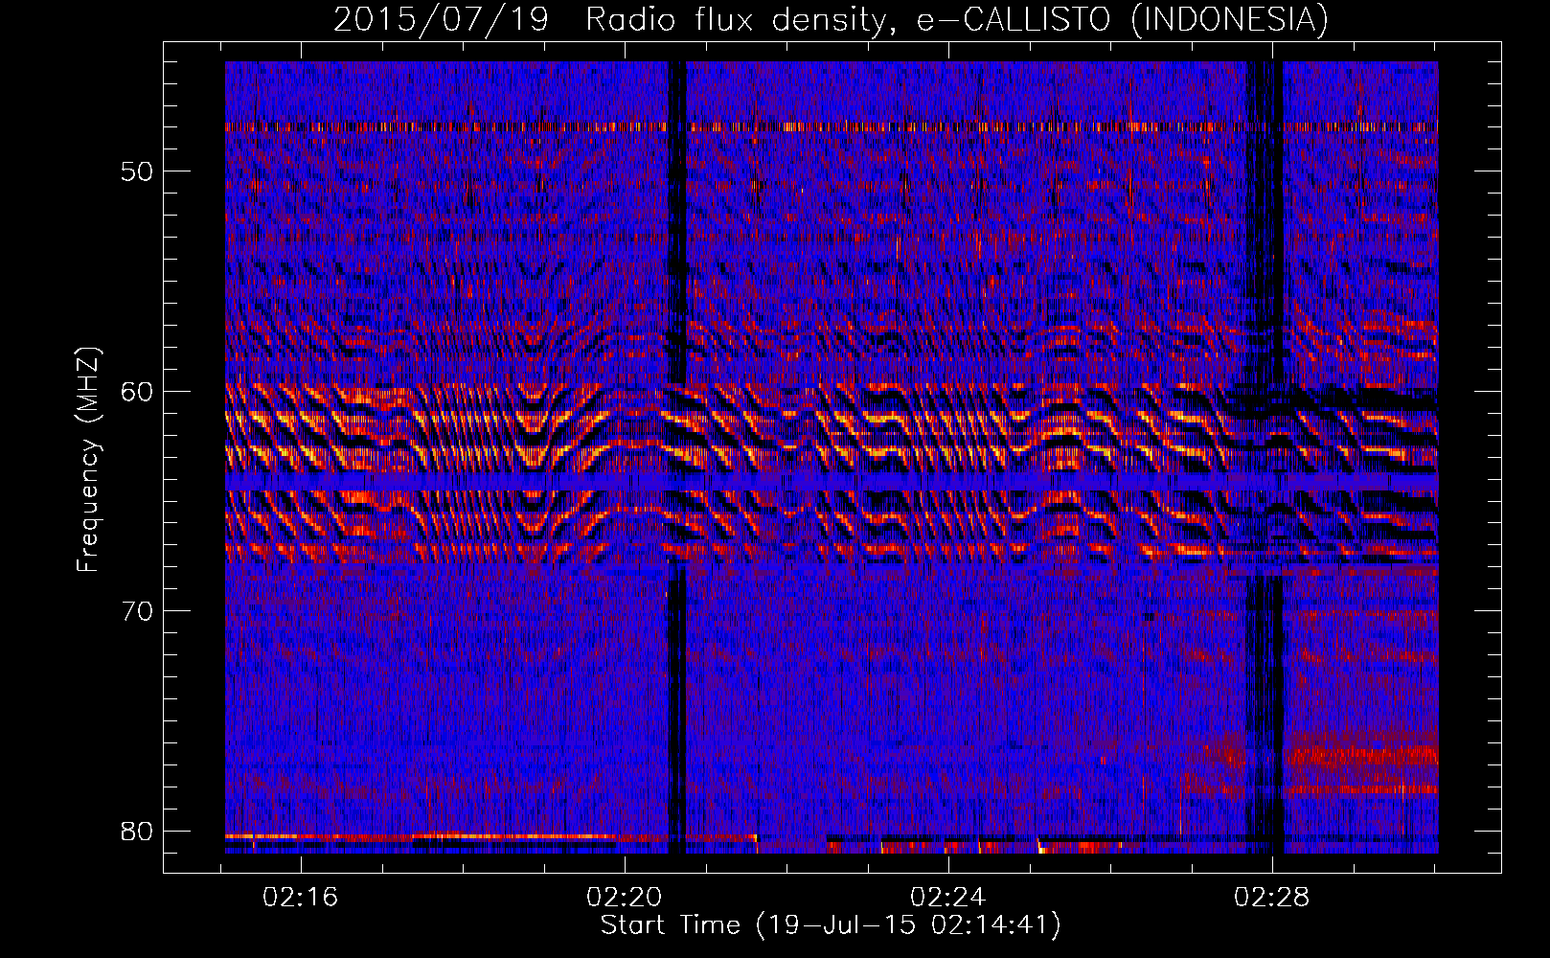The width and height of the screenshot is (1550, 958).
Task: Click the 'Frequency (MHZ)' axis label
Action: point(88,460)
